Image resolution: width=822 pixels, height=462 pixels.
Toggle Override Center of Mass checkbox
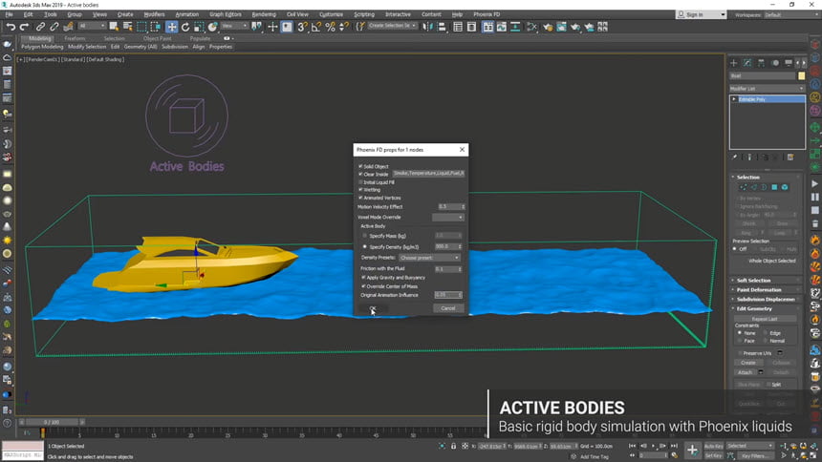(x=363, y=286)
